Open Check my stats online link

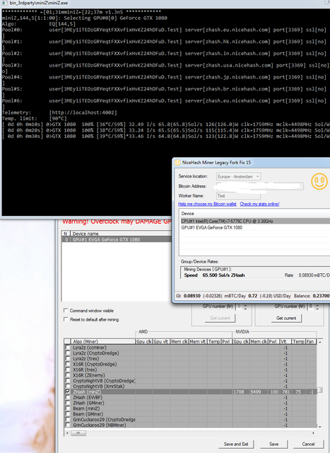coord(259,204)
